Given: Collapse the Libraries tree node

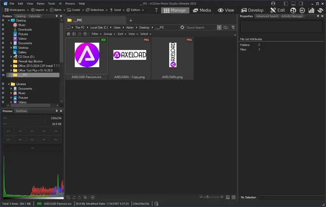Looking at the screenshot, I should point(9,84).
